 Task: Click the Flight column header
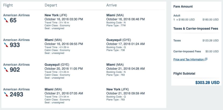(8, 5)
